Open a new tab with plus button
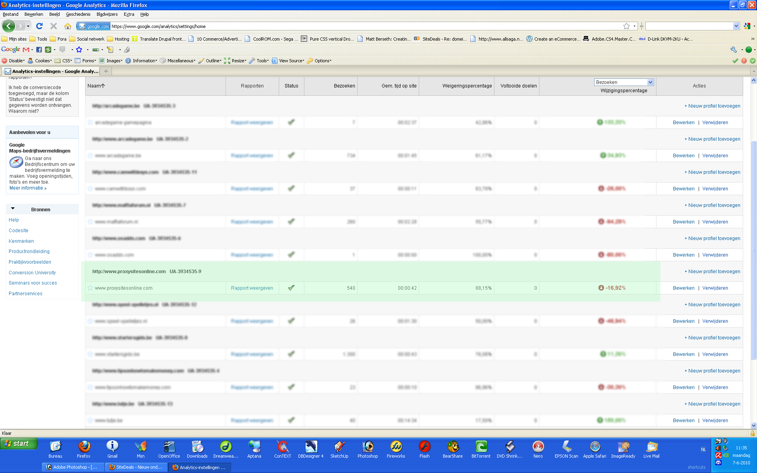This screenshot has width=757, height=473. click(106, 71)
